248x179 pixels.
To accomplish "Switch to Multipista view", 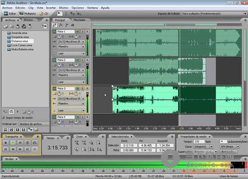I will [x=27, y=13].
